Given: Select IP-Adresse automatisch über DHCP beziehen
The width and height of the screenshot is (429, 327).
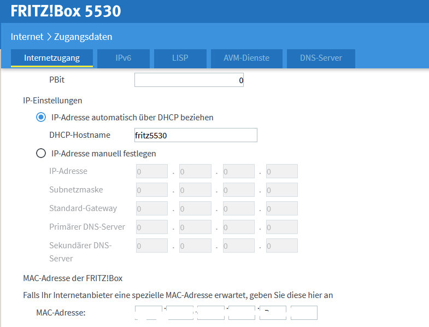Looking at the screenshot, I should click(x=41, y=117).
